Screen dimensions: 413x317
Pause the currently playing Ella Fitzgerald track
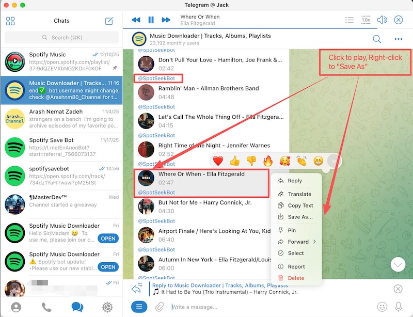coord(150,20)
